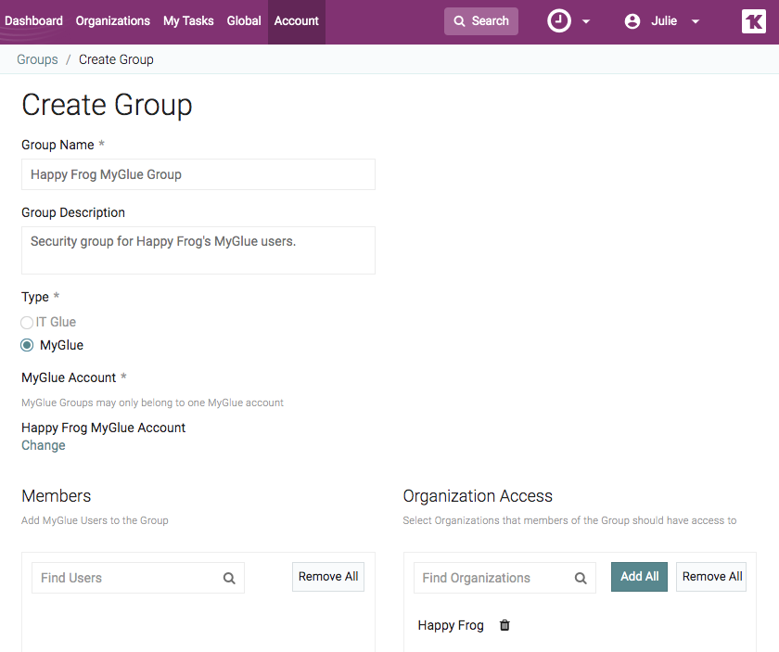The image size is (779, 652).
Task: Open My Tasks in navigation bar
Action: pos(188,20)
